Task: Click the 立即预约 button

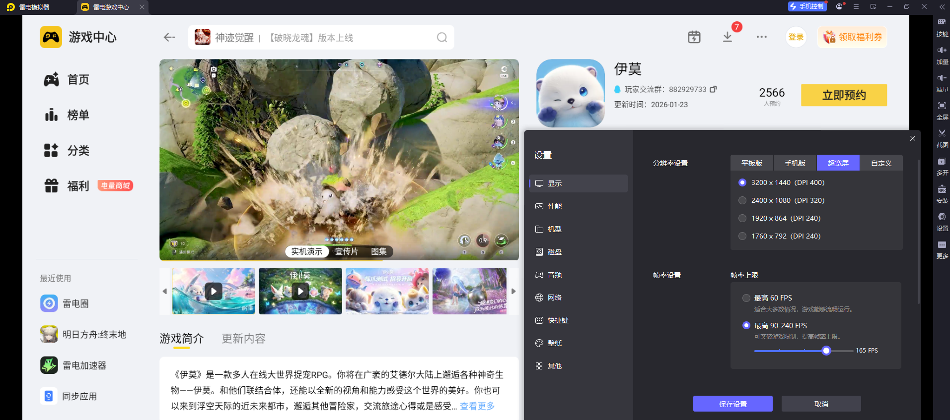Action: 843,95
